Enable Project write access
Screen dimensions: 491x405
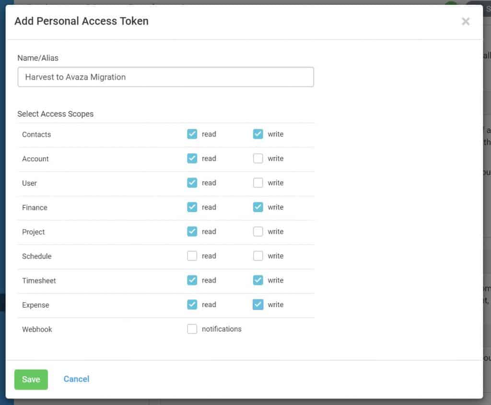click(x=258, y=231)
